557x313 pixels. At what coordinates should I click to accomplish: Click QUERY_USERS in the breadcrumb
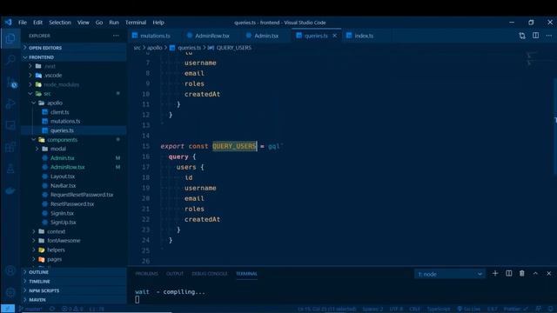click(x=234, y=48)
